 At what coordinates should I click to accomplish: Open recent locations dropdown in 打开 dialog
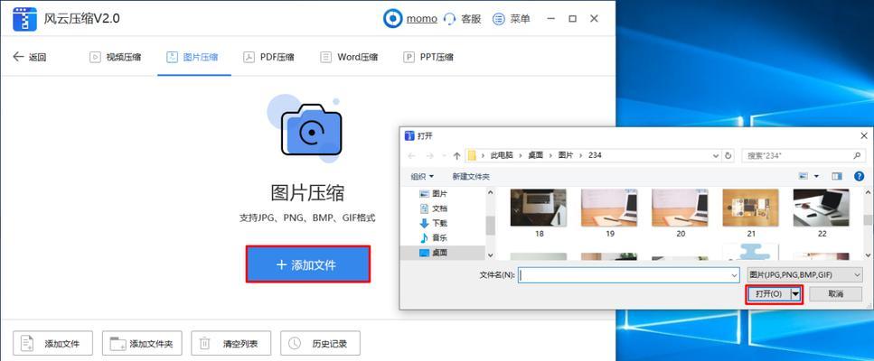point(444,156)
